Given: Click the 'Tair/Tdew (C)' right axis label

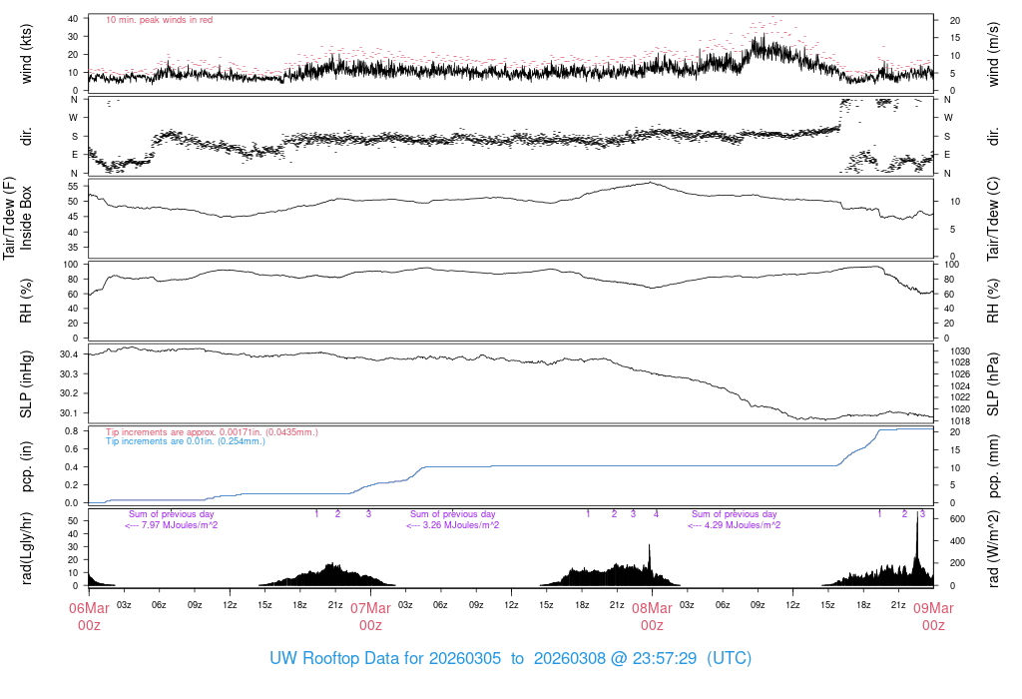Looking at the screenshot, I should [x=993, y=219].
